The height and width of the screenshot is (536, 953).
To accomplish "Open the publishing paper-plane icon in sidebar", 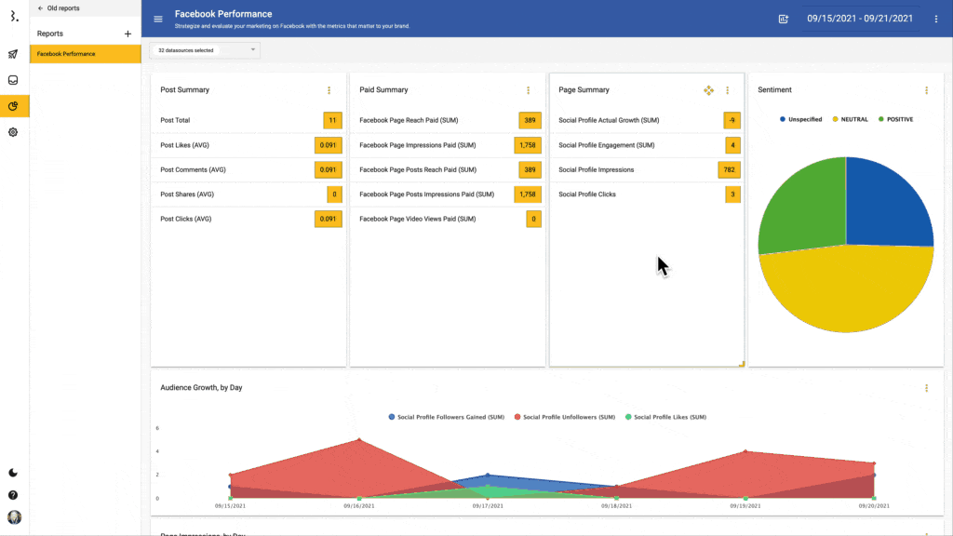I will tap(13, 55).
